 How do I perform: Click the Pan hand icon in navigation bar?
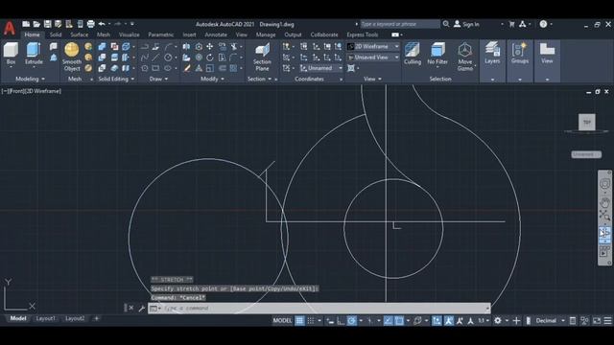click(x=604, y=203)
